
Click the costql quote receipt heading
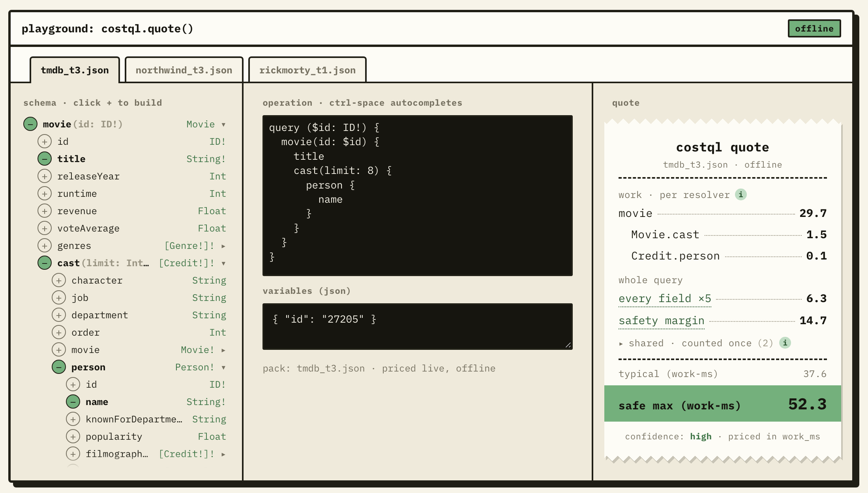click(723, 148)
